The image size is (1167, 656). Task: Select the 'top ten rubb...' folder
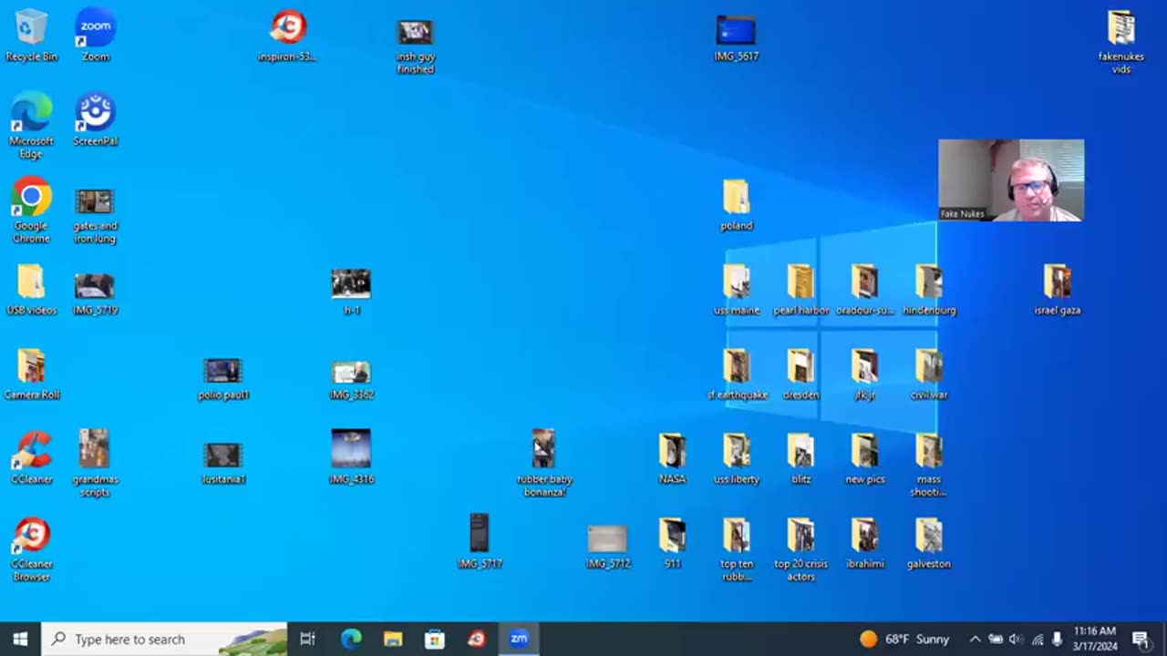point(737,549)
